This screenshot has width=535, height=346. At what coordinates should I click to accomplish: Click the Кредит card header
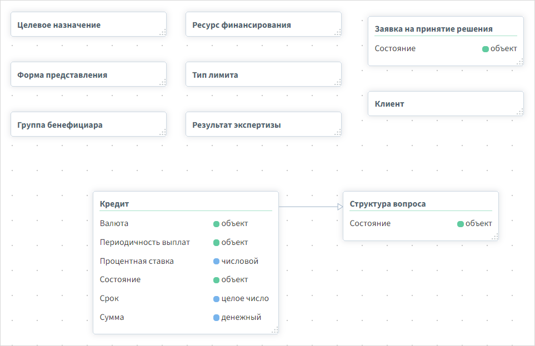(114, 204)
